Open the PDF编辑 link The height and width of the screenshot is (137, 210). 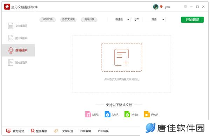(x=86, y=131)
